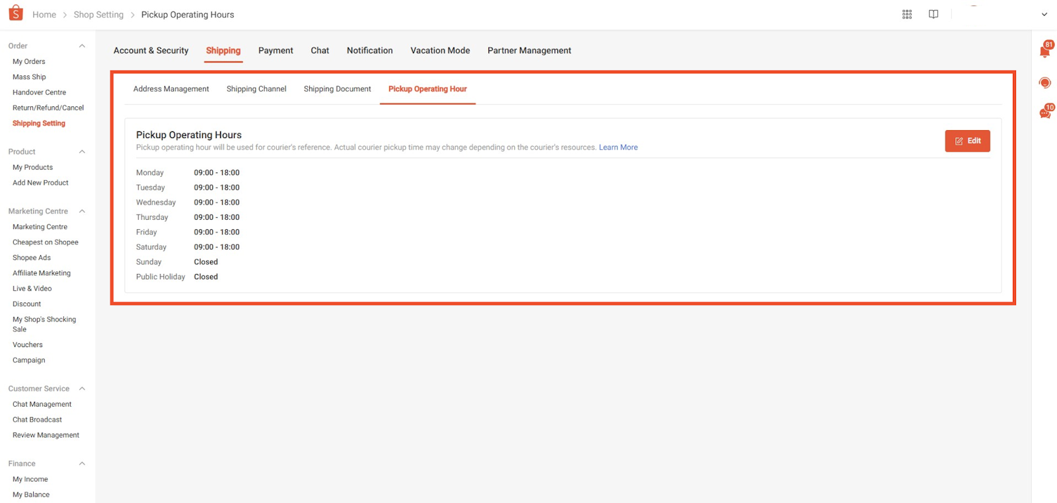
Task: Open the chat messages icon
Action: [x=1044, y=114]
